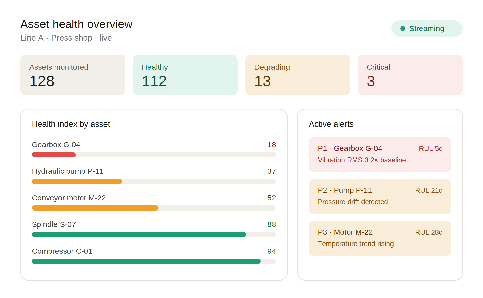Viewport: 483px width, 298px height.
Task: Open the P2 Pump P-11 alert card
Action: tap(380, 197)
